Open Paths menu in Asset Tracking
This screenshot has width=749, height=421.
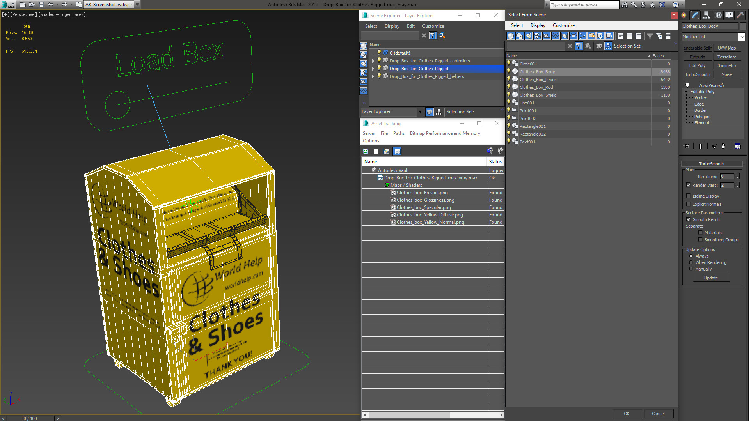click(x=399, y=133)
